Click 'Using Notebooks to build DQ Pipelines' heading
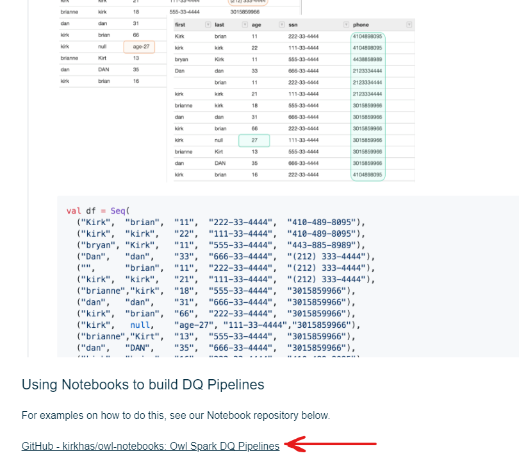The image size is (519, 476). coord(143,385)
